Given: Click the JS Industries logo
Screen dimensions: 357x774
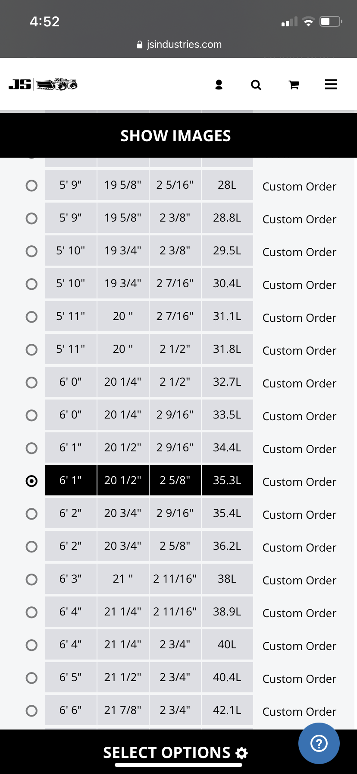Looking at the screenshot, I should [x=43, y=84].
